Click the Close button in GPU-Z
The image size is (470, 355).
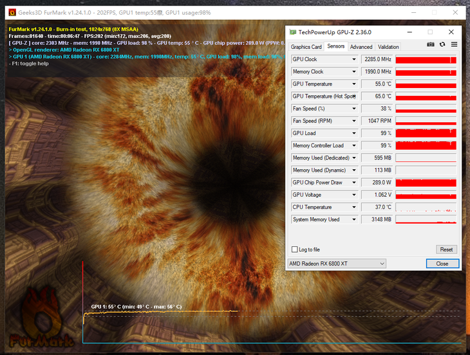pyautogui.click(x=442, y=264)
